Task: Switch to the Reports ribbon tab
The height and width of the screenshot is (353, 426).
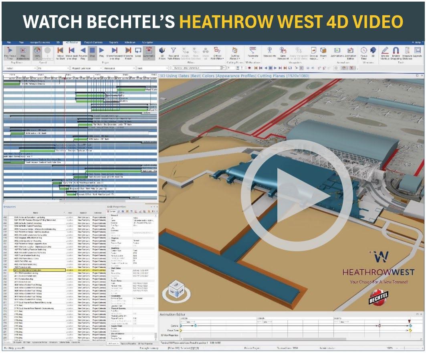Action: tap(113, 42)
